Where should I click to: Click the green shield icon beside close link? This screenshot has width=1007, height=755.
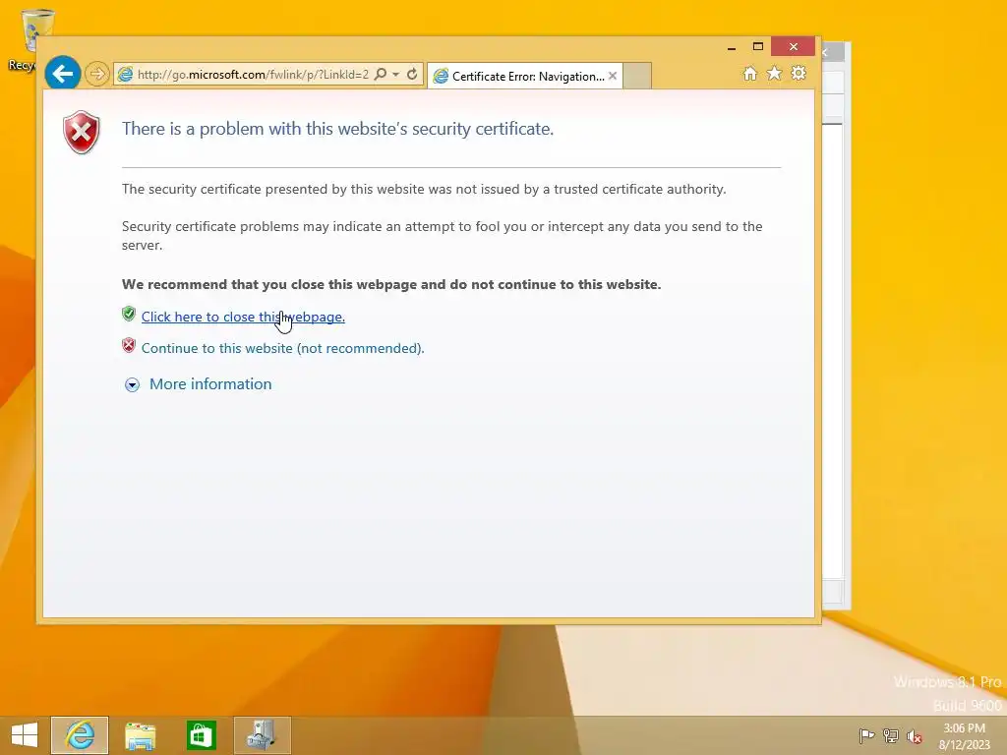[x=129, y=314]
